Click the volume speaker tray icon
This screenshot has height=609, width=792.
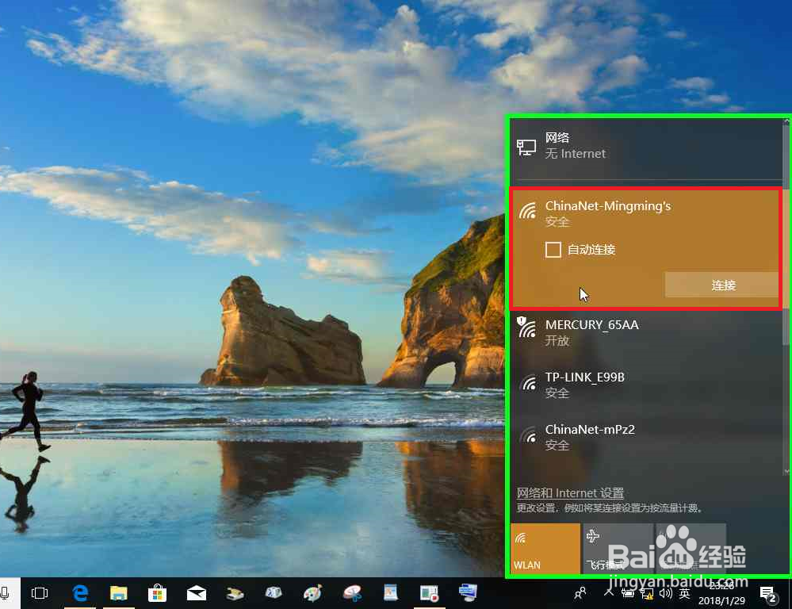(x=666, y=593)
